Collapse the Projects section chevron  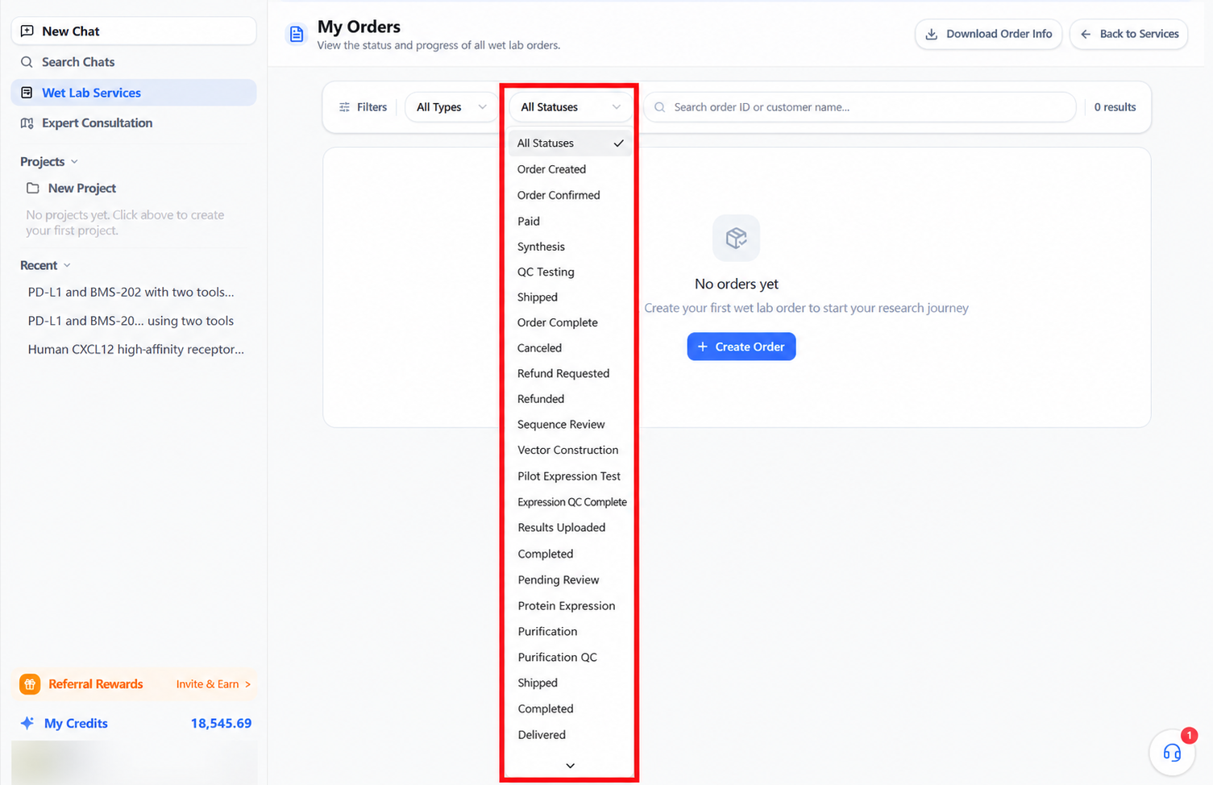point(74,162)
